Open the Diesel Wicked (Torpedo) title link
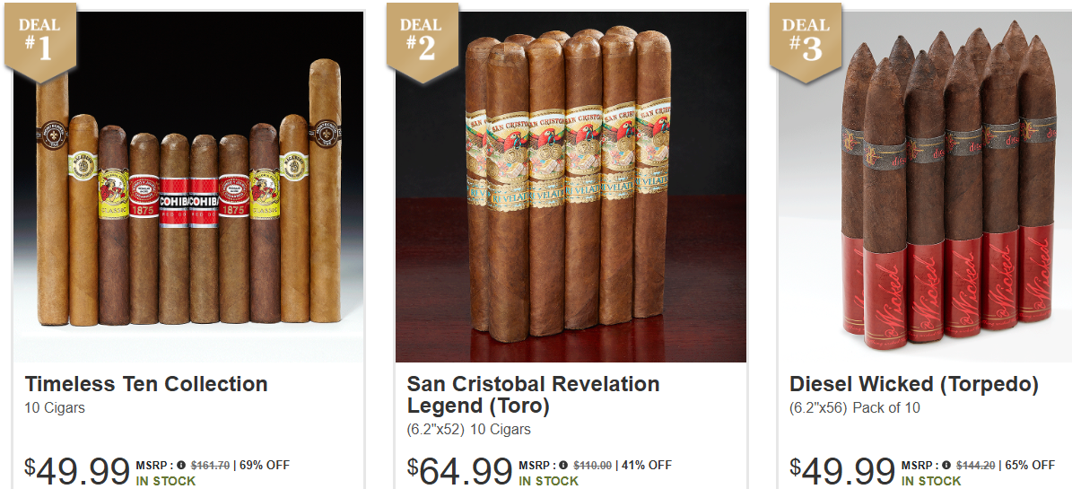The image size is (1072, 489). coord(914,385)
